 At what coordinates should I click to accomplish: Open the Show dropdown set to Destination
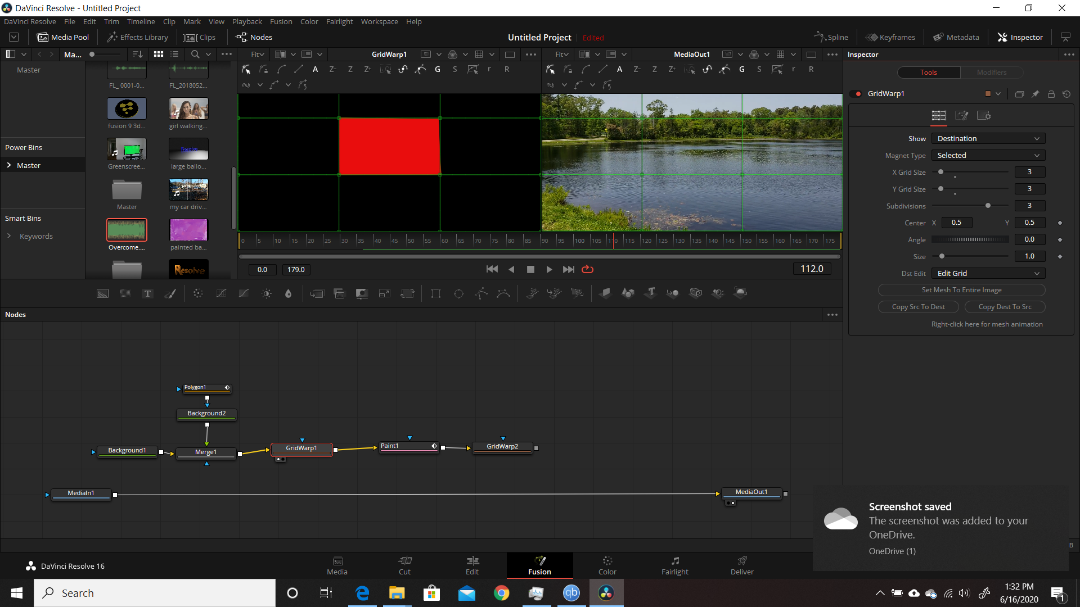click(988, 138)
